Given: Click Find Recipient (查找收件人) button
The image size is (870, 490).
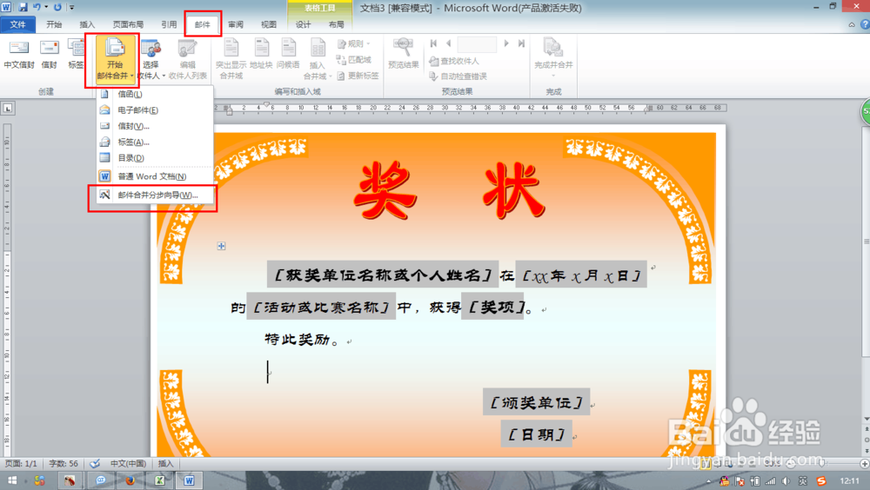Looking at the screenshot, I should coord(454,61).
